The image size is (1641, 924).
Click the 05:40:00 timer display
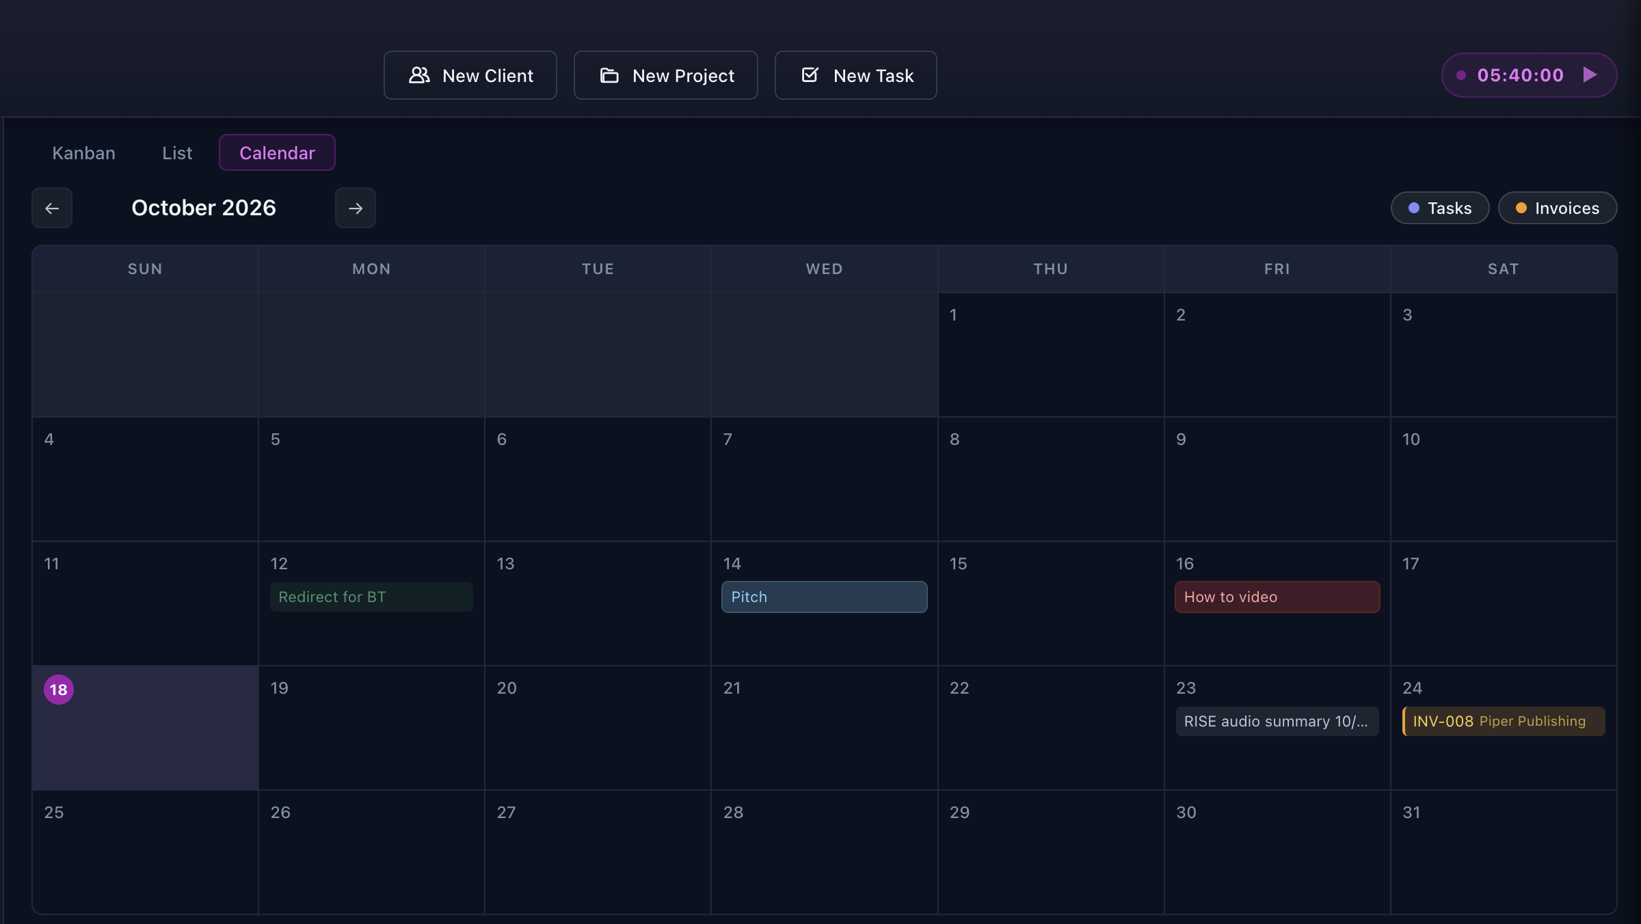pos(1521,75)
